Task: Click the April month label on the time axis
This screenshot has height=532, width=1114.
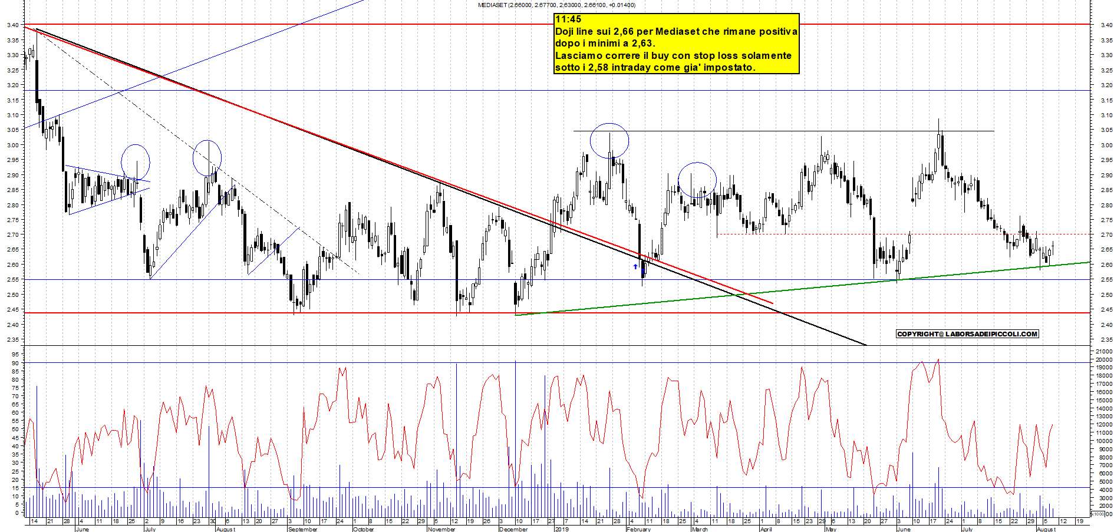Action: tap(766, 529)
